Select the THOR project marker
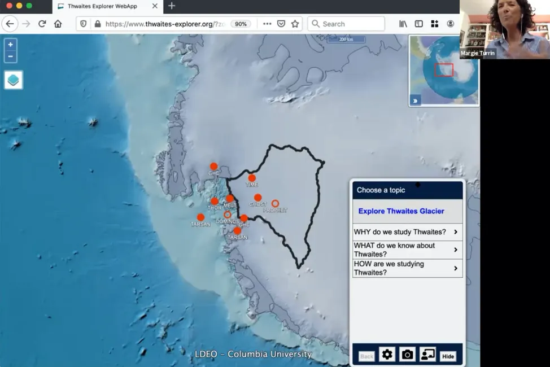Screen dimensions: 550x367 coord(215,202)
